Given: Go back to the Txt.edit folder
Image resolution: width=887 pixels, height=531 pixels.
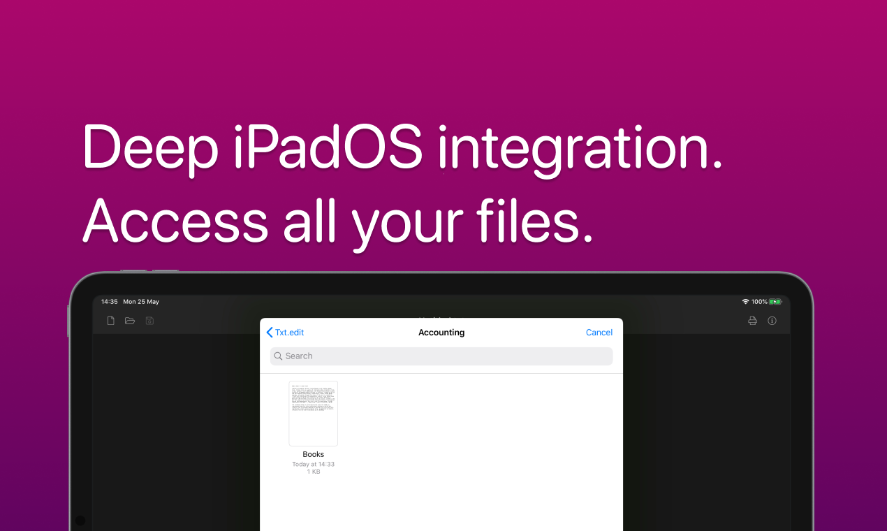Looking at the screenshot, I should pyautogui.click(x=286, y=333).
